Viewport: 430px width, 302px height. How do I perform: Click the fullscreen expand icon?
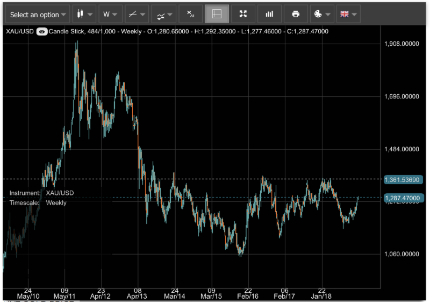(243, 14)
